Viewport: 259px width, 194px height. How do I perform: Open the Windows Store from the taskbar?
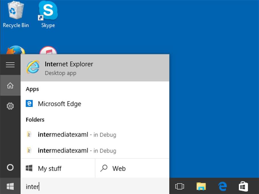coord(243,186)
